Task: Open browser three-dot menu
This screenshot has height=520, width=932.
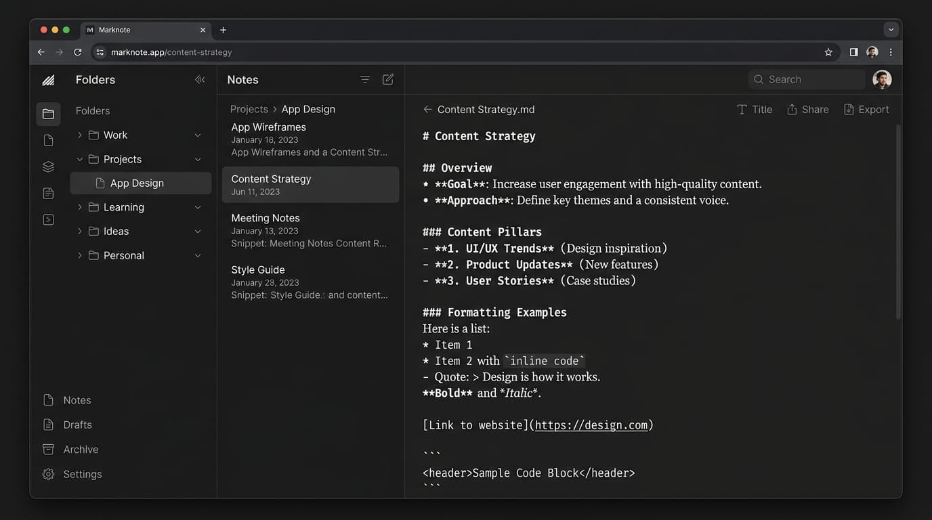Action: (x=891, y=52)
